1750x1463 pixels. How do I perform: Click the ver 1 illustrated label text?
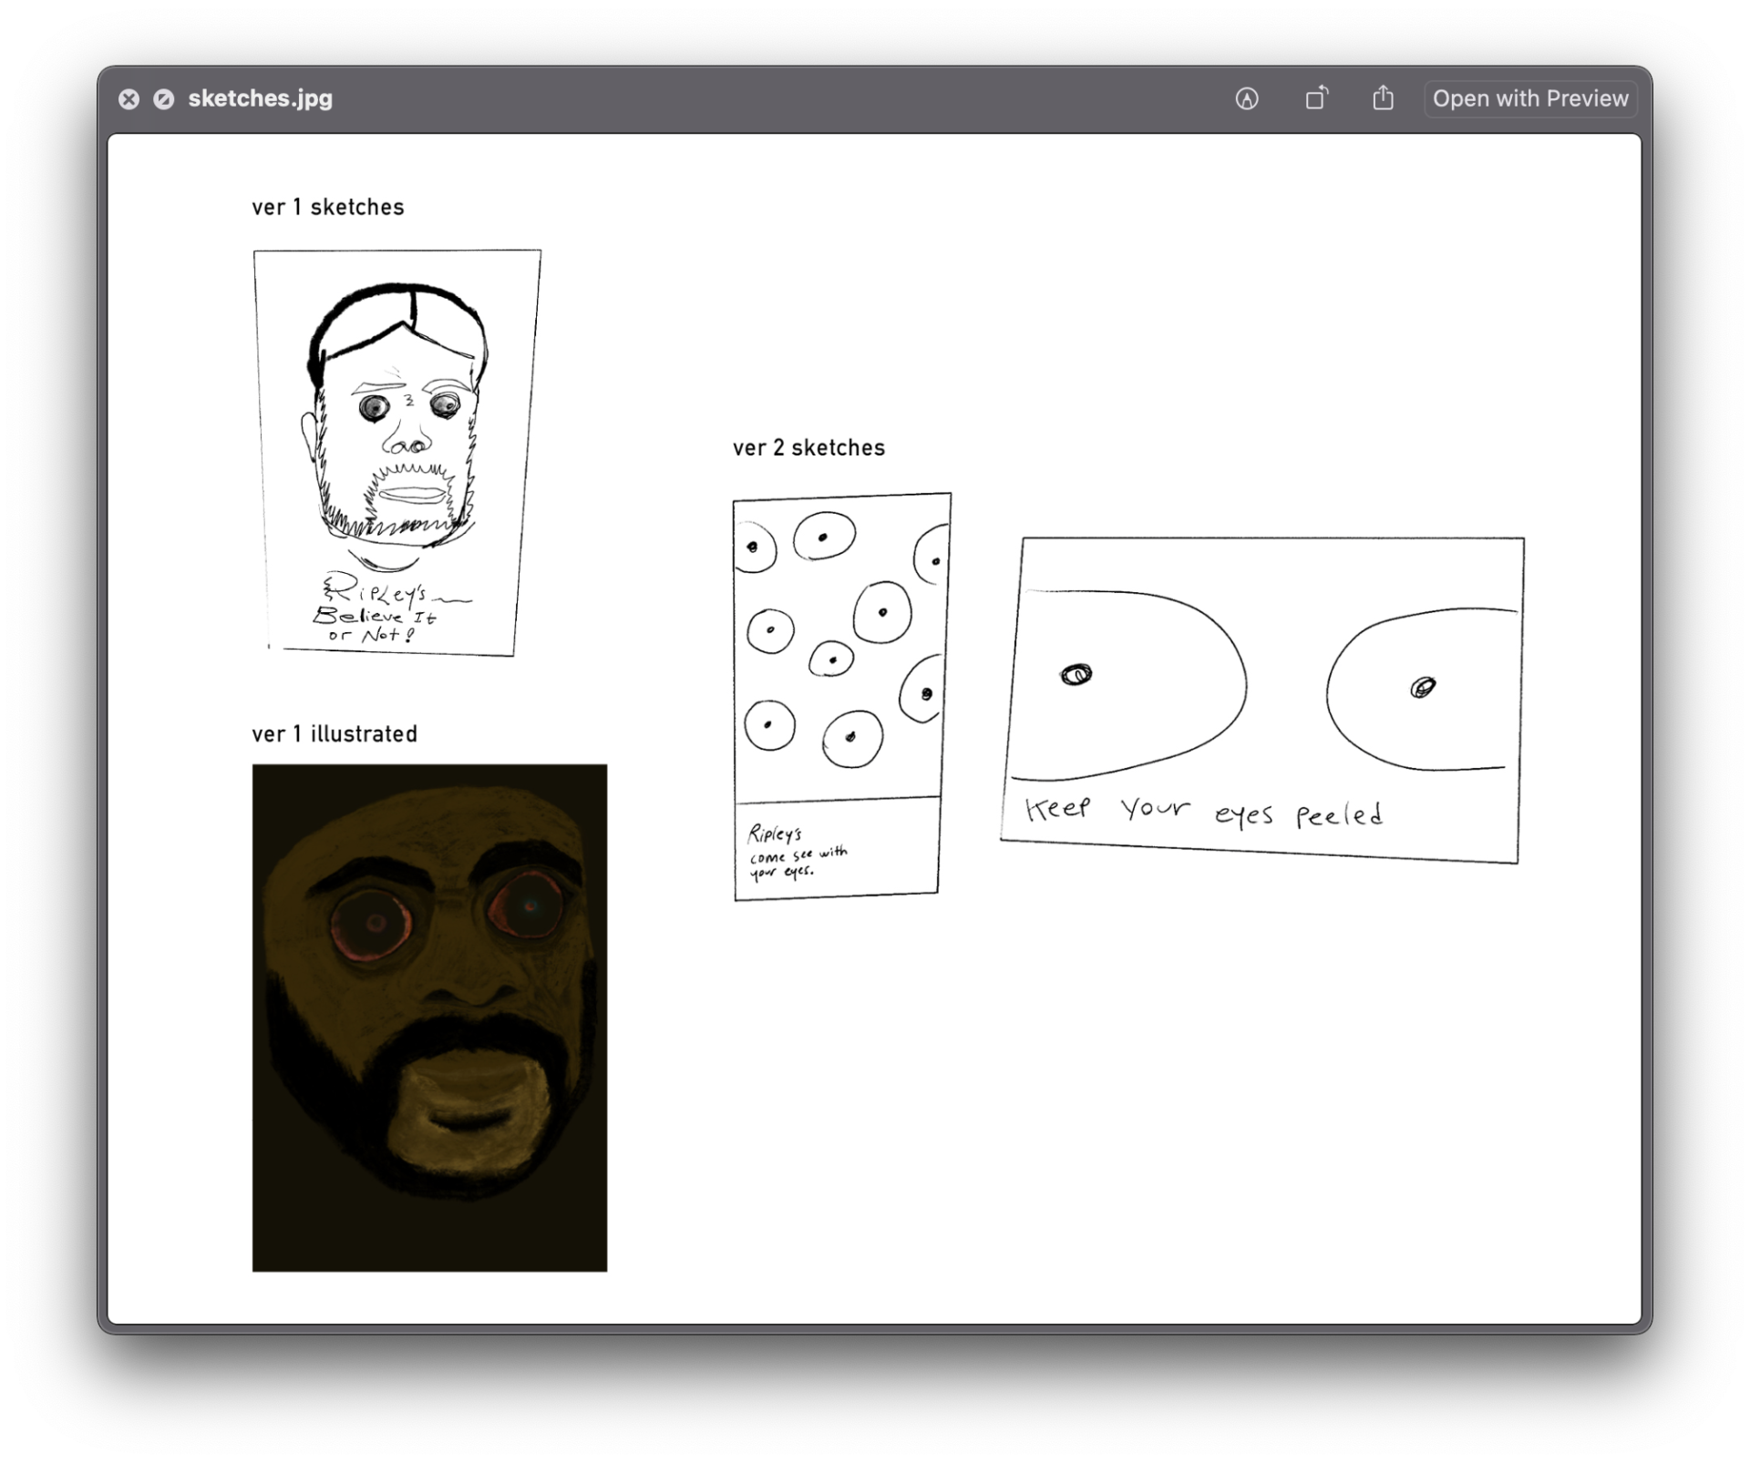[333, 732]
